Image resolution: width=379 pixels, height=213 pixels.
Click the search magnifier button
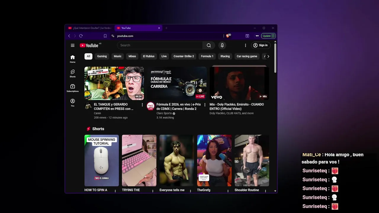click(209, 45)
